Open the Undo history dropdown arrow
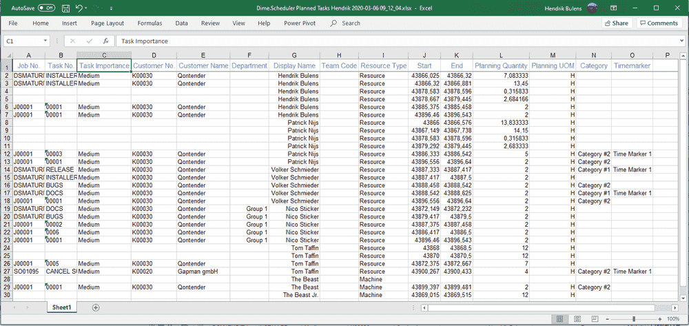689x326 pixels. pos(85,8)
